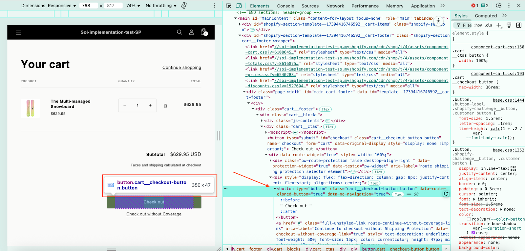Rotate the device viewport orientation

coord(184,6)
